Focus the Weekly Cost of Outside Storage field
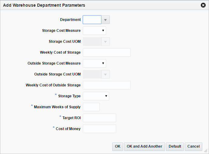The height and width of the screenshot is (154, 209). [106, 85]
